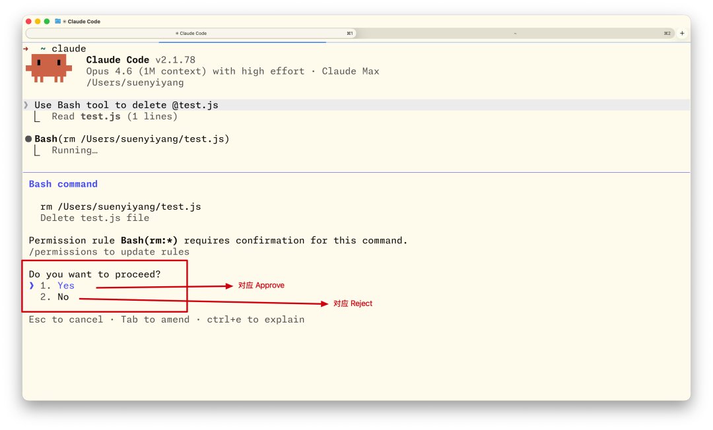The height and width of the screenshot is (430, 713).
Task: Click the Claude Code mascot logo
Action: [x=49, y=69]
